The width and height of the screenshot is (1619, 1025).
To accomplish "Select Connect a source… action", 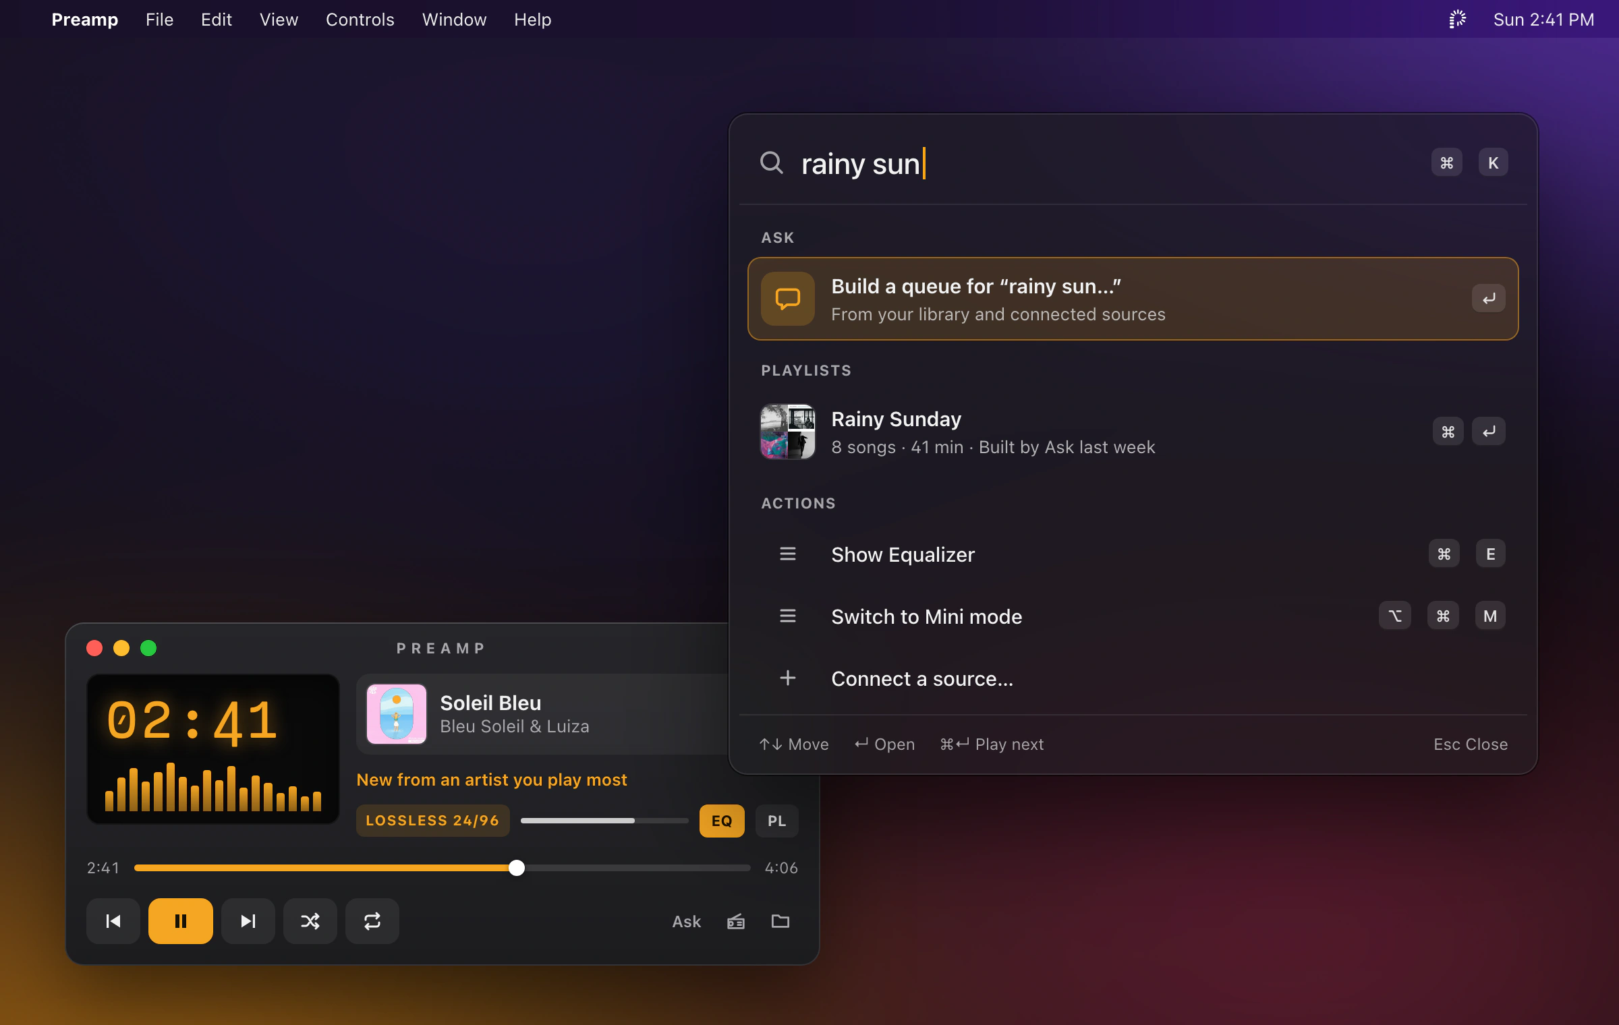I will coord(1133,678).
